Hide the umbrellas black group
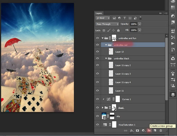 97,58
